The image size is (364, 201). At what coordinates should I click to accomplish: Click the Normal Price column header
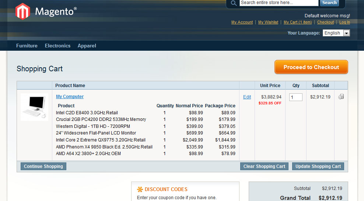[x=189, y=105]
